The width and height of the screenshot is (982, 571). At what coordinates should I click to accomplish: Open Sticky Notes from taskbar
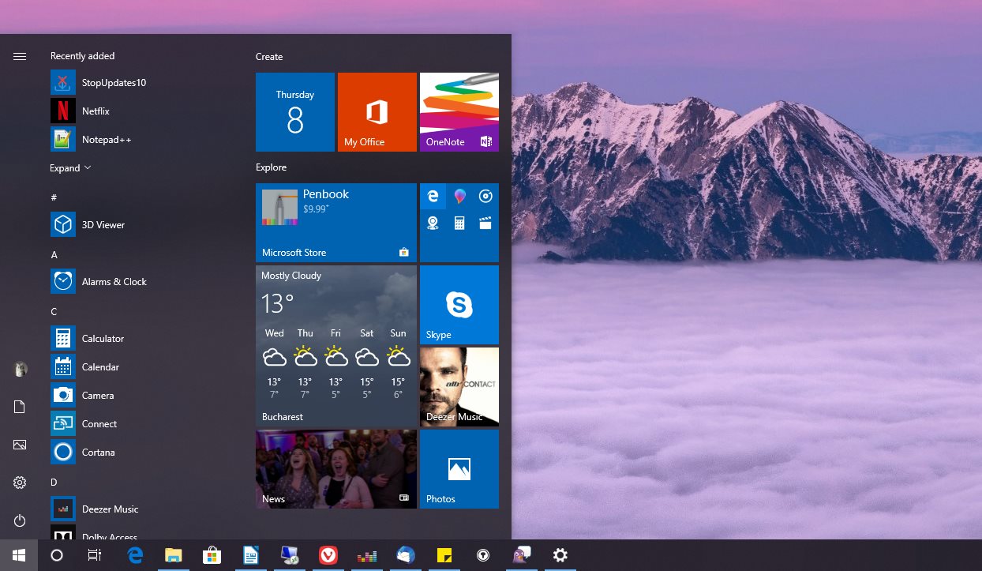tap(444, 555)
